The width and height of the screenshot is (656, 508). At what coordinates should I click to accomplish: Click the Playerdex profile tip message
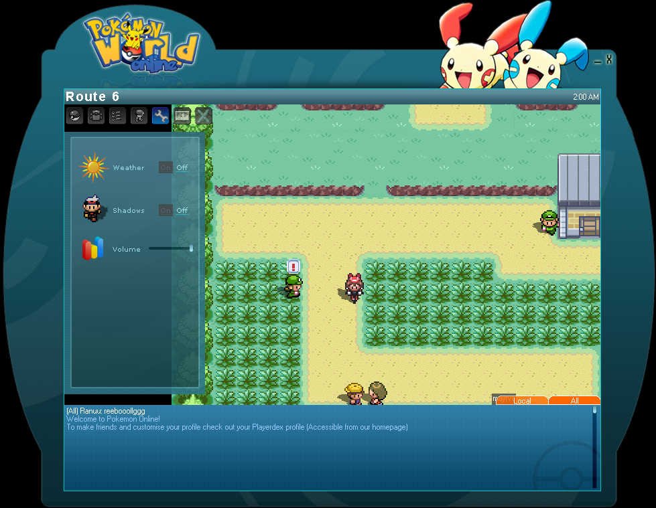click(237, 427)
